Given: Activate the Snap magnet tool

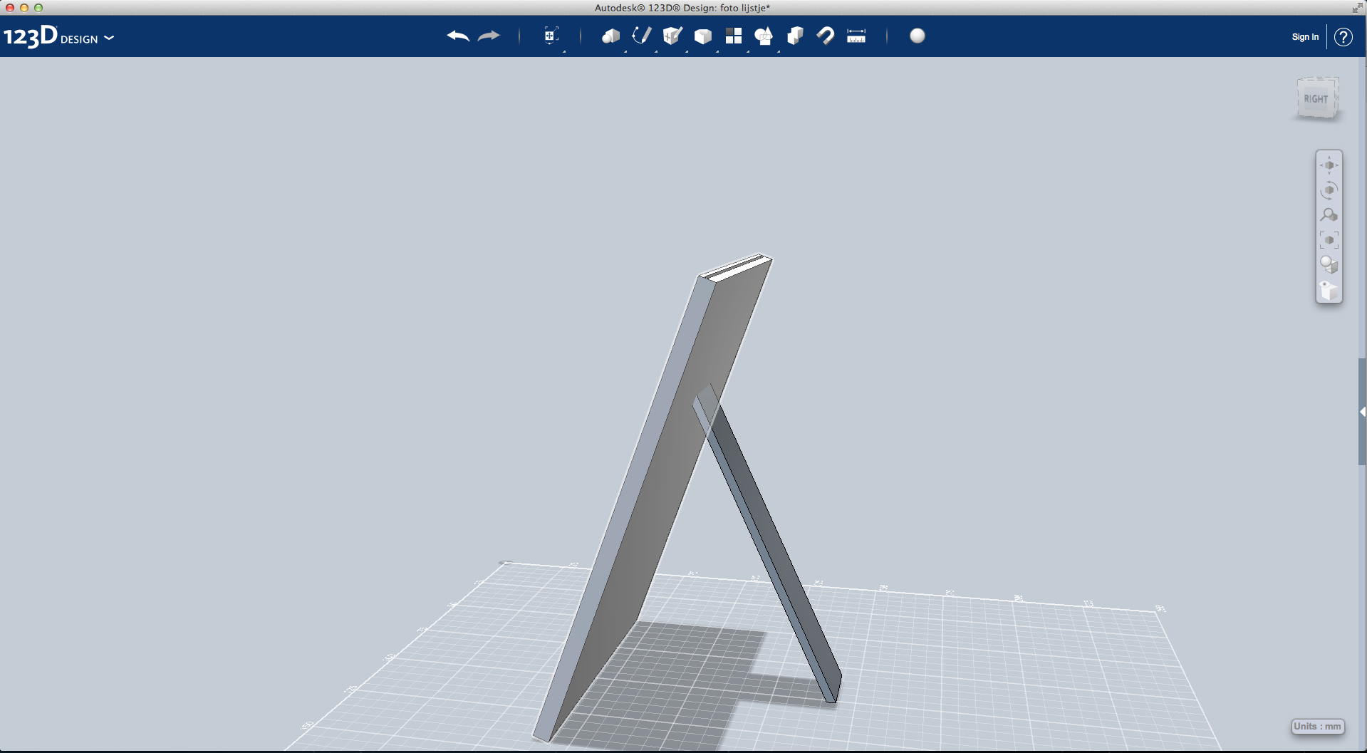Looking at the screenshot, I should tap(826, 36).
